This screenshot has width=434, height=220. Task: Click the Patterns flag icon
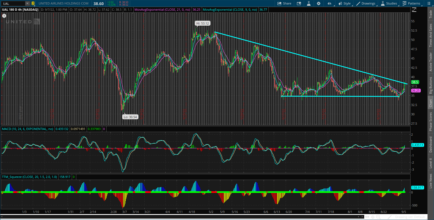[x=405, y=3]
